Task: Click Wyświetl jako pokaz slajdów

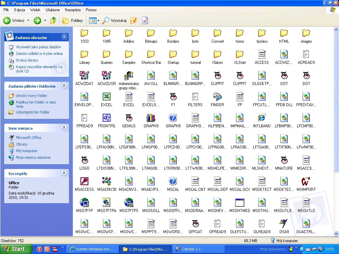Action: click(38, 47)
